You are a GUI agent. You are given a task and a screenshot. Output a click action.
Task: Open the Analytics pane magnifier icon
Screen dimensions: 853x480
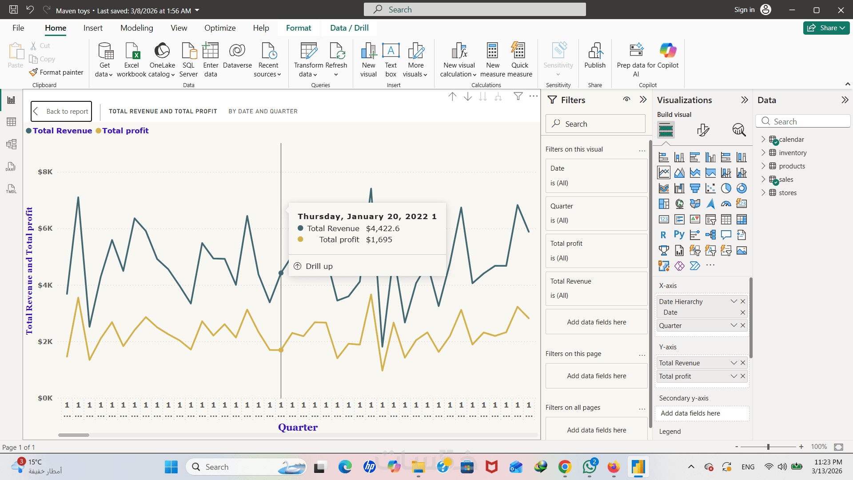739,130
